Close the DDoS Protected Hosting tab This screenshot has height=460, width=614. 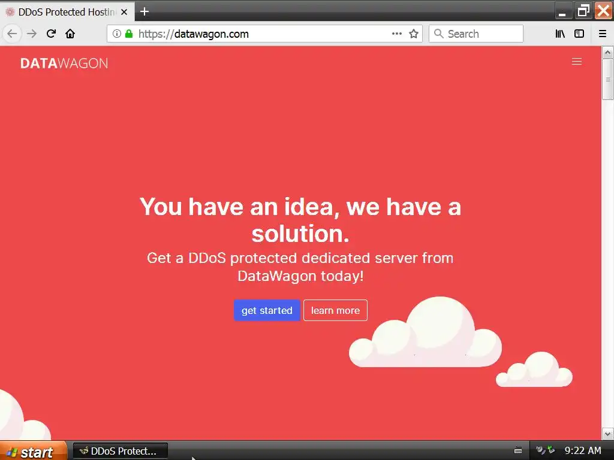(x=124, y=12)
